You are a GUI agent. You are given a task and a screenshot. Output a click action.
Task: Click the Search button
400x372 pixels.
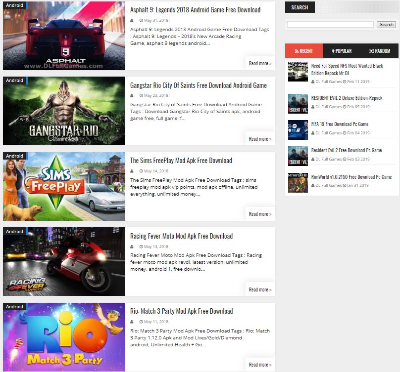386,25
